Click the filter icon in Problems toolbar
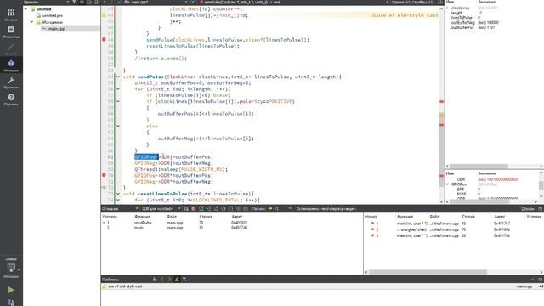 pos(184,280)
